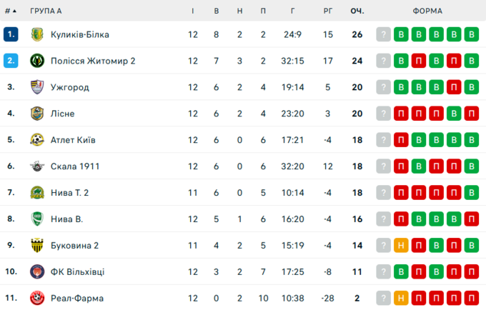Click the Полісся Житомир 2 club crest
486x310 pixels.
(x=37, y=61)
